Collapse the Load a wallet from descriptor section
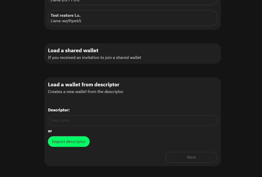The image size is (262, 177). coord(84,84)
